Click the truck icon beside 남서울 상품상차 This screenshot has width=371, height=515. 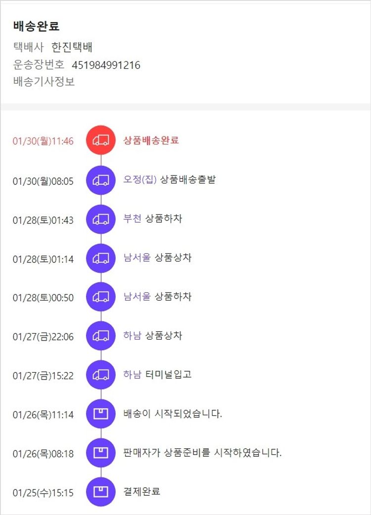[x=101, y=258]
